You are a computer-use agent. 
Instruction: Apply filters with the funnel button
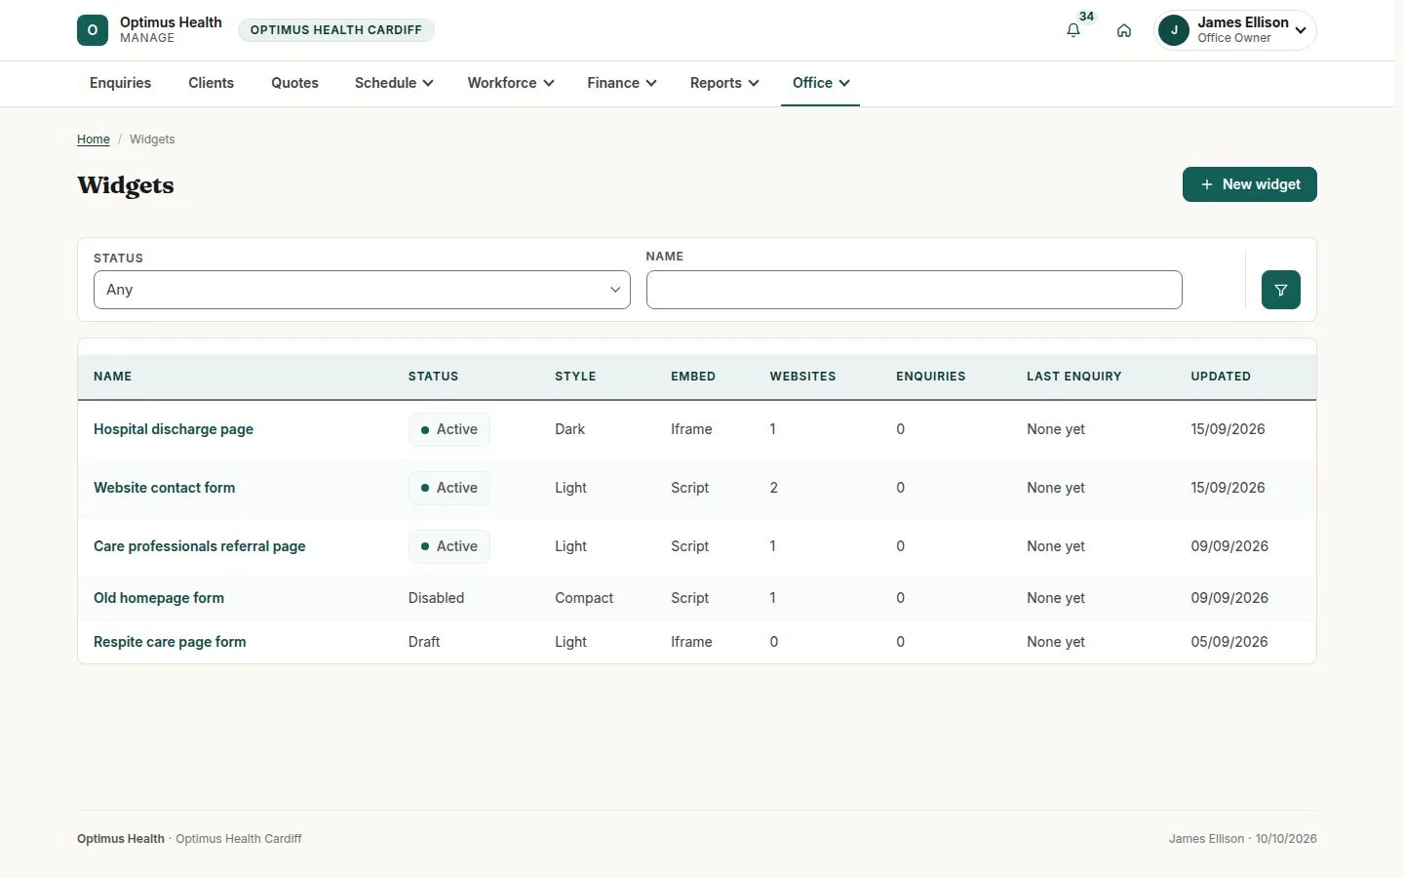point(1280,290)
